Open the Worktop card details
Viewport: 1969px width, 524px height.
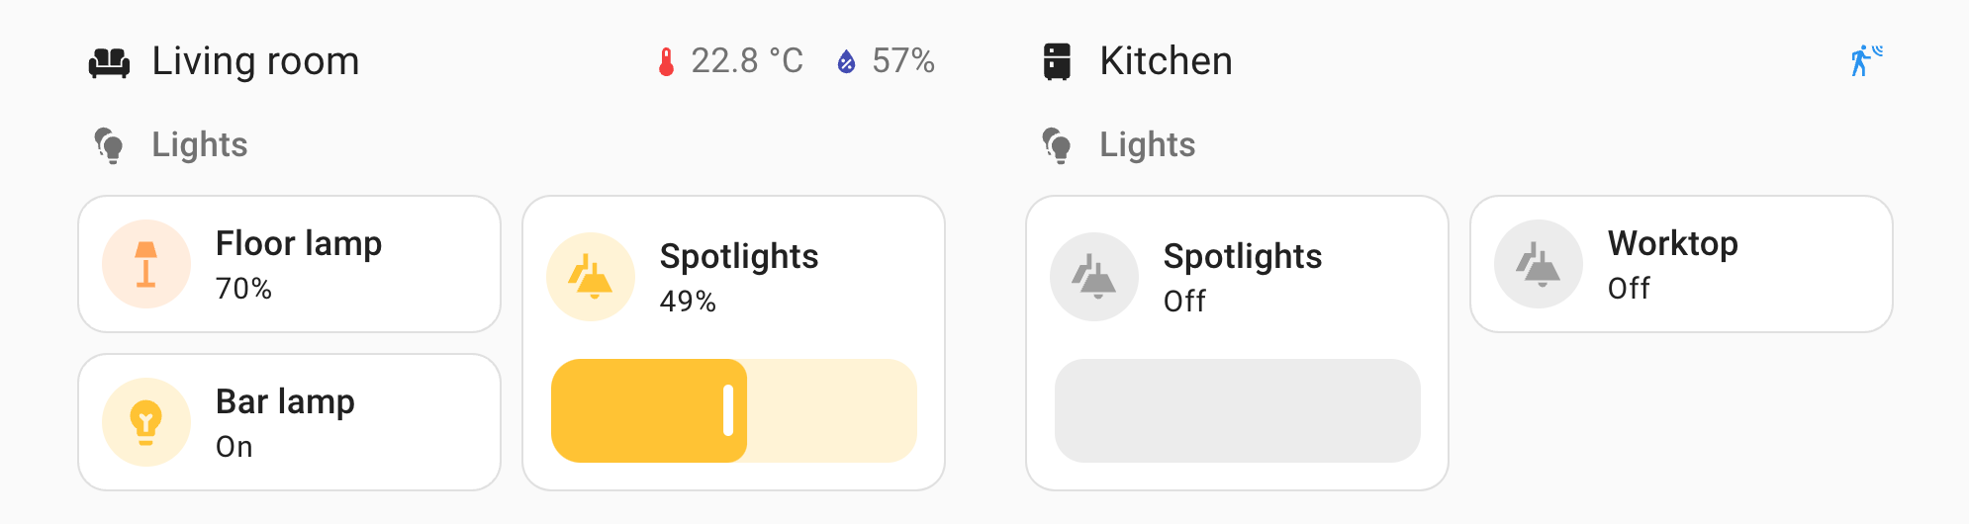click(1741, 264)
